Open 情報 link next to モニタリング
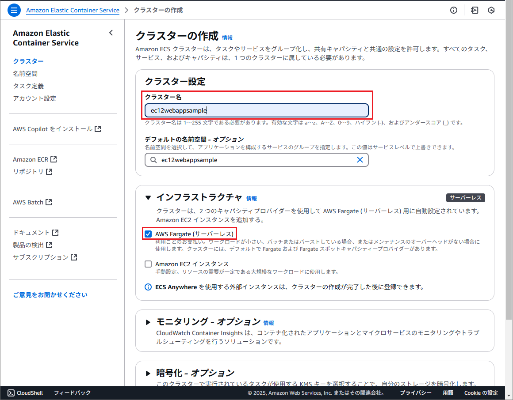513x400 pixels. (268, 323)
